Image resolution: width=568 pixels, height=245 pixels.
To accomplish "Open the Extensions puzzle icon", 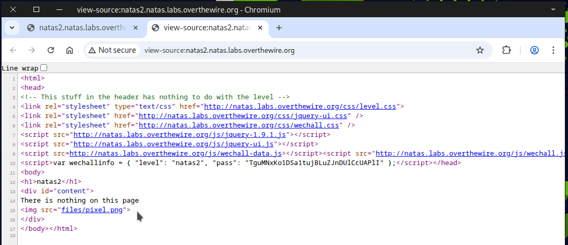I will [x=506, y=50].
